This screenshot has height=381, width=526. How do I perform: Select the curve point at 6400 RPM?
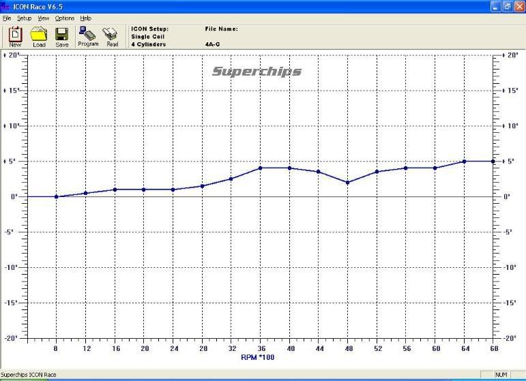(x=465, y=162)
